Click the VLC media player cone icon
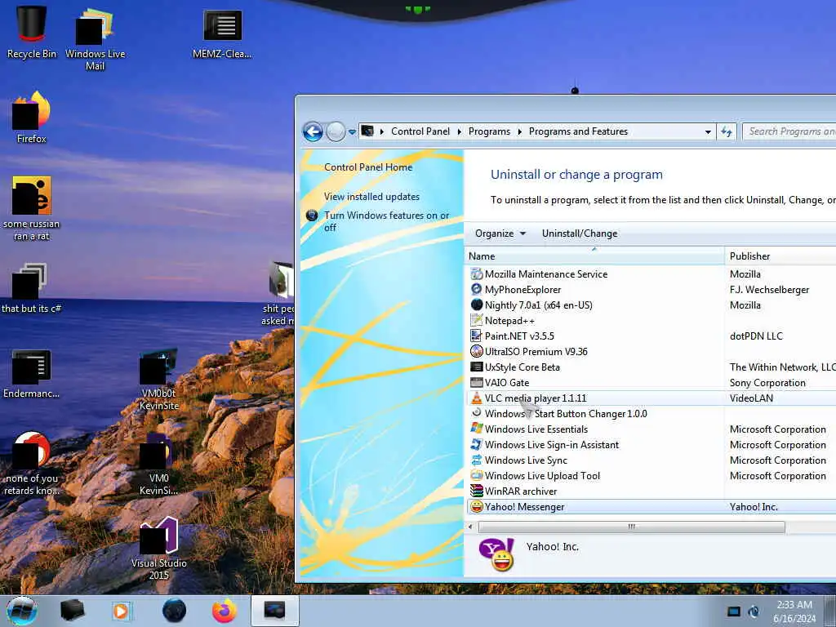 pyautogui.click(x=476, y=398)
